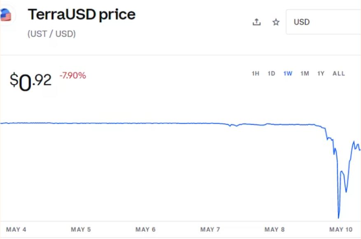
Task: Star TerraUSD to add to watchlist
Action: [x=276, y=22]
